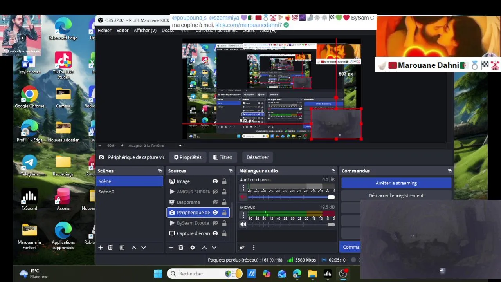Open source properties gear in Sources panel
The height and width of the screenshot is (282, 501).
[x=193, y=248]
